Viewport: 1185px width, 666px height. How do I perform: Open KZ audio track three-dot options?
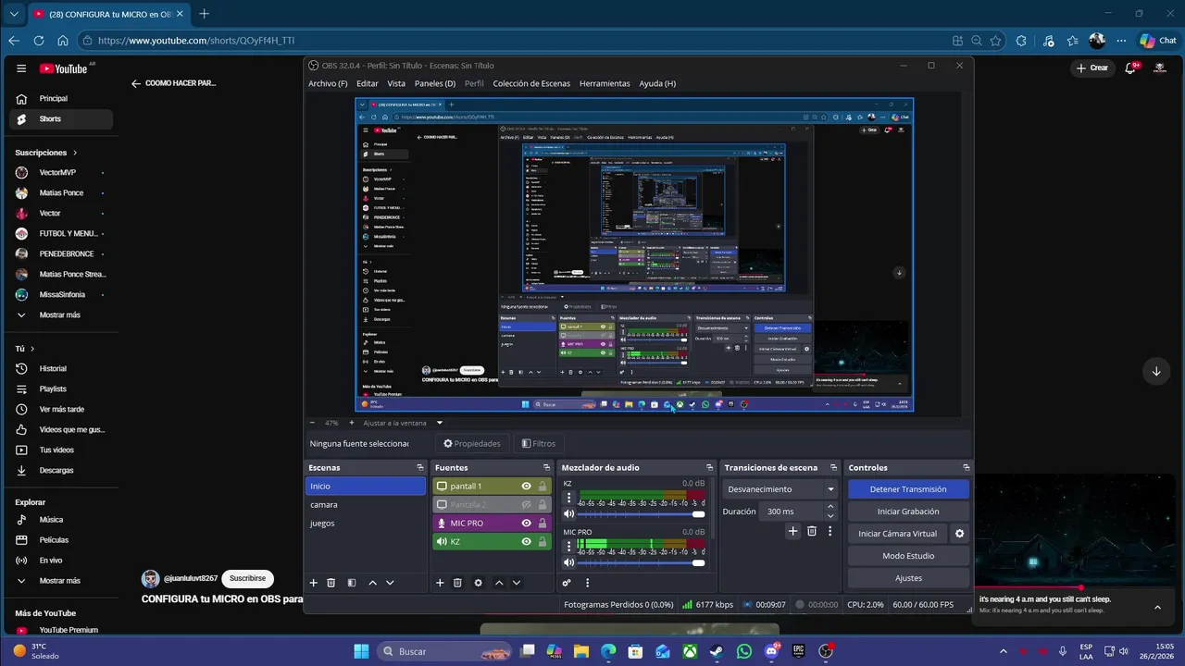pyautogui.click(x=568, y=498)
